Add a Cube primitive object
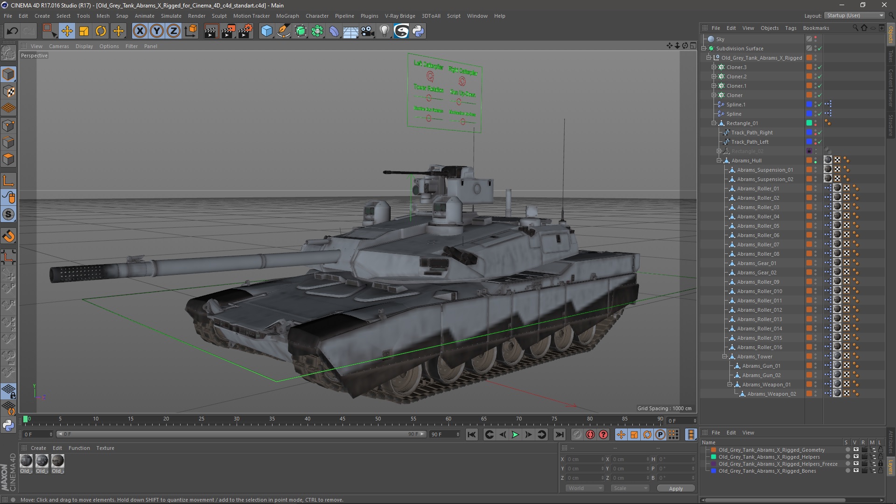896x504 pixels. click(266, 31)
